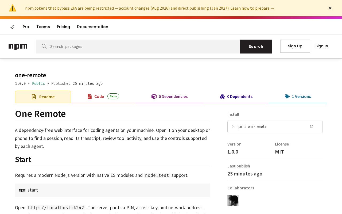Toggle dark mode with the moon icon

(x=12, y=27)
